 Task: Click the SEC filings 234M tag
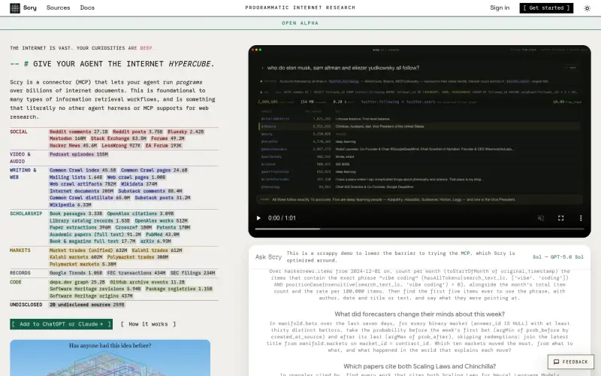point(193,273)
